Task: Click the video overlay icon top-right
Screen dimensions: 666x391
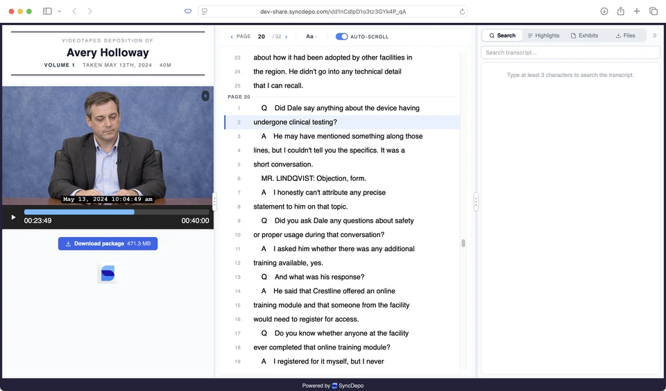Action: click(x=205, y=96)
